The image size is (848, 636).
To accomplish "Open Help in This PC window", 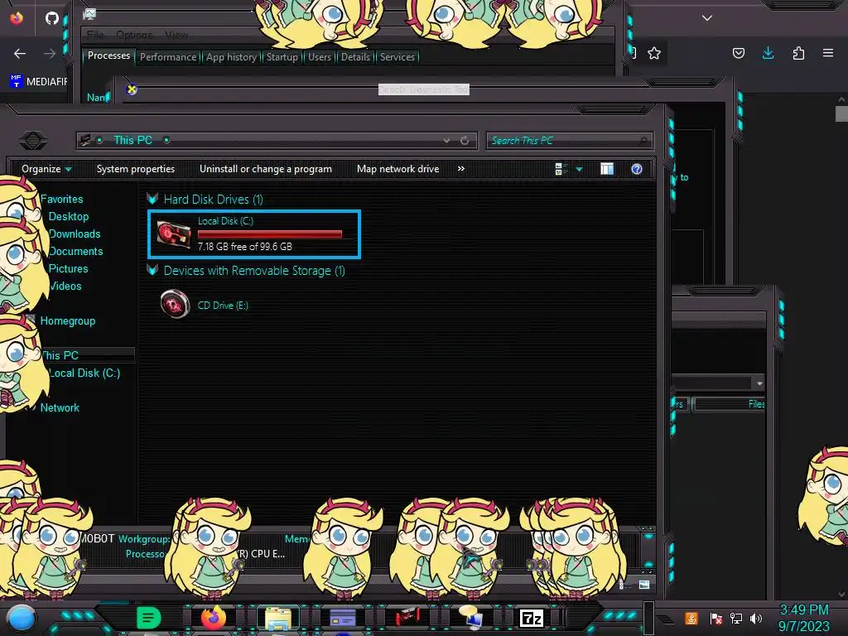I will pos(637,169).
